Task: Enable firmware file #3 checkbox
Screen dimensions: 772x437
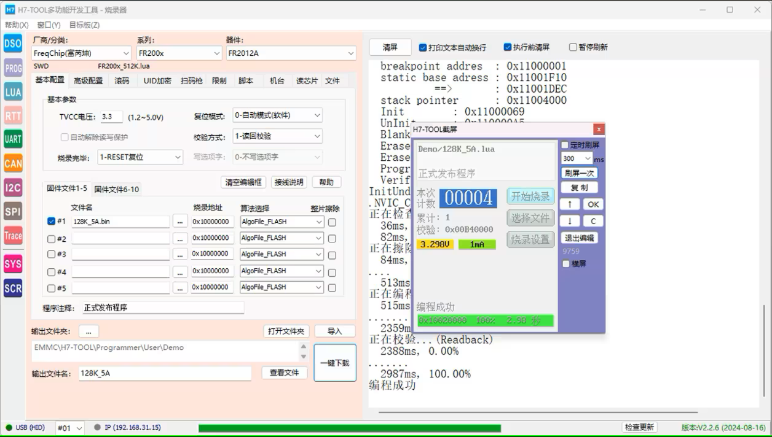Action: coord(51,254)
